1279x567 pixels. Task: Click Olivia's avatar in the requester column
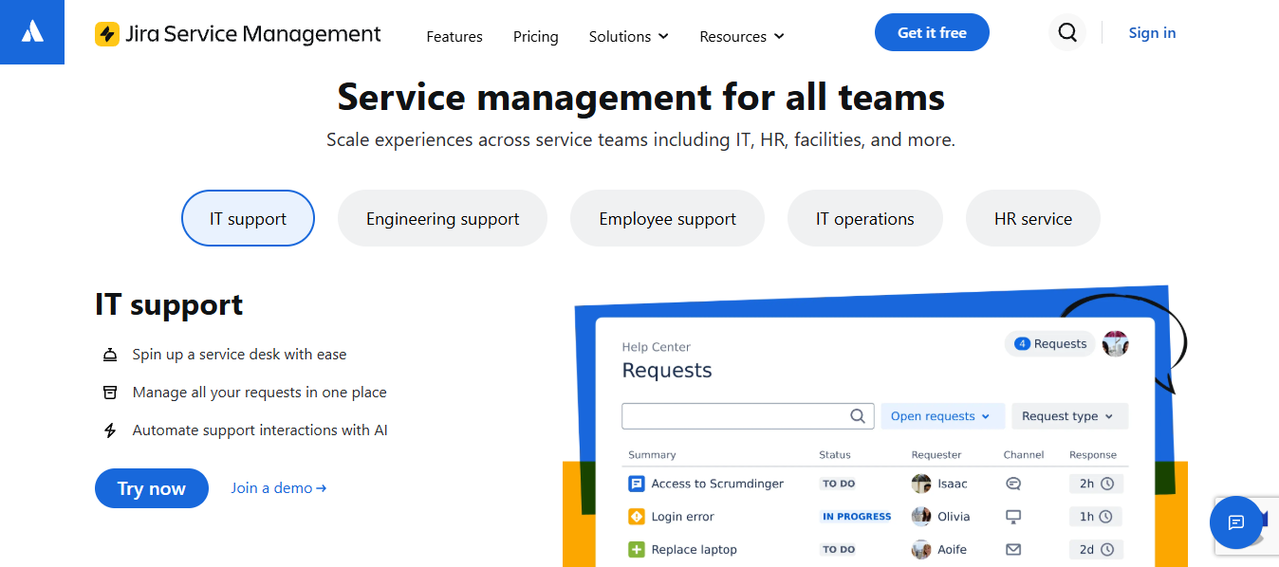[921, 517]
